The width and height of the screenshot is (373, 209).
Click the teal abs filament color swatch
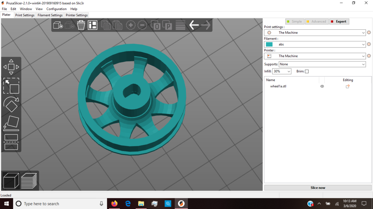pyautogui.click(x=268, y=44)
